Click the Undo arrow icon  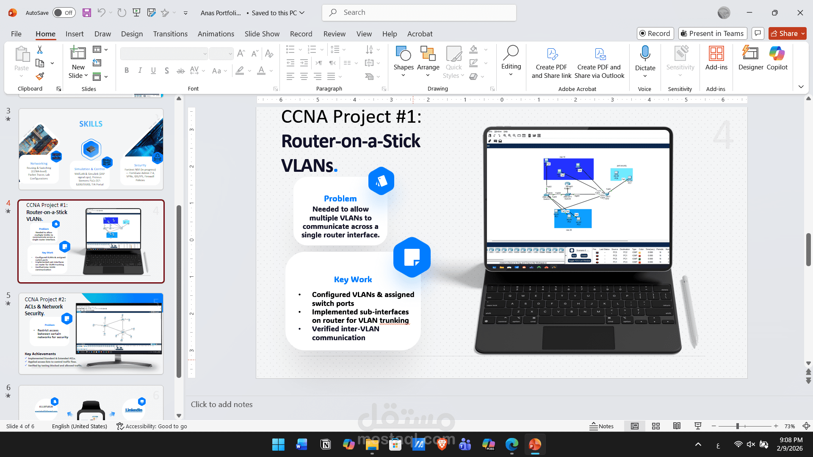[x=101, y=13]
